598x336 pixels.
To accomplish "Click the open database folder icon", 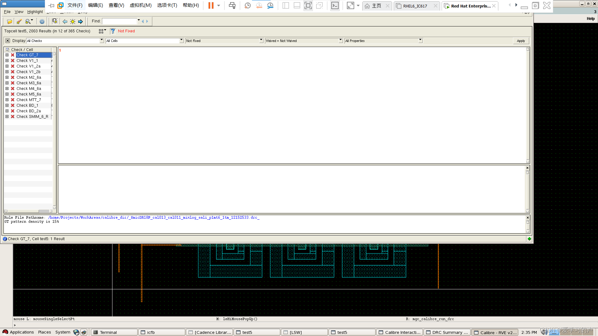I will click(9, 21).
